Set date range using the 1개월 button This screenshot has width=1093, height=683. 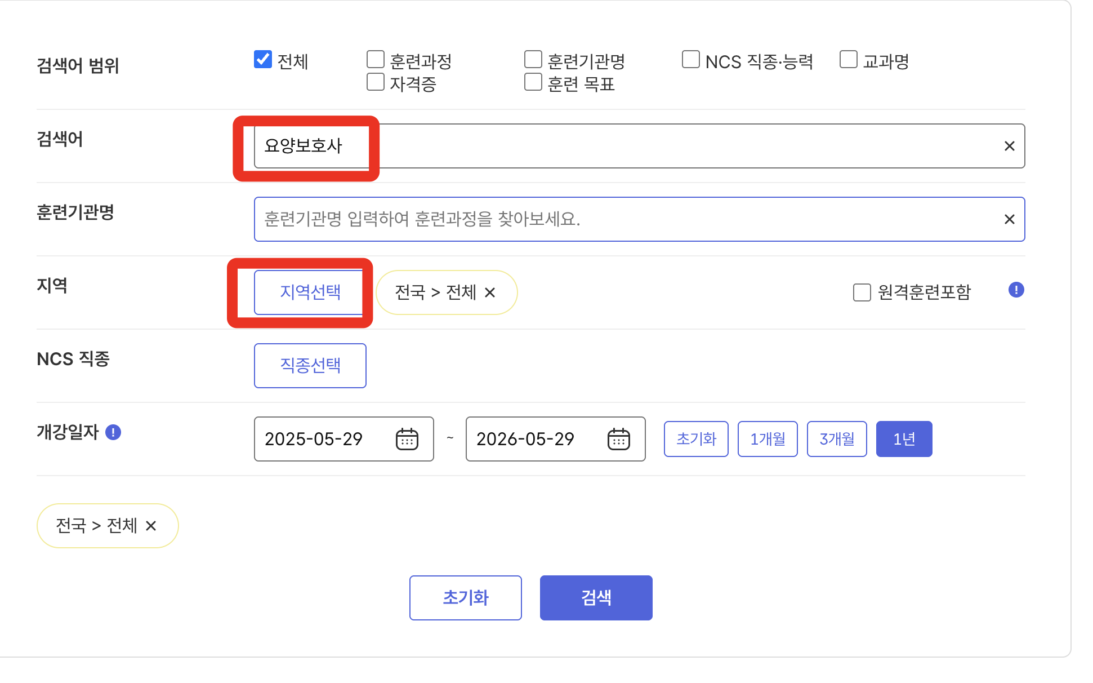768,438
